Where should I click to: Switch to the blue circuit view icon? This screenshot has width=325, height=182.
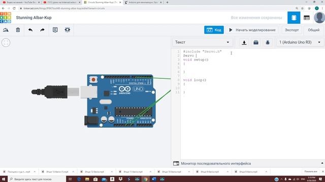coord(294,18)
